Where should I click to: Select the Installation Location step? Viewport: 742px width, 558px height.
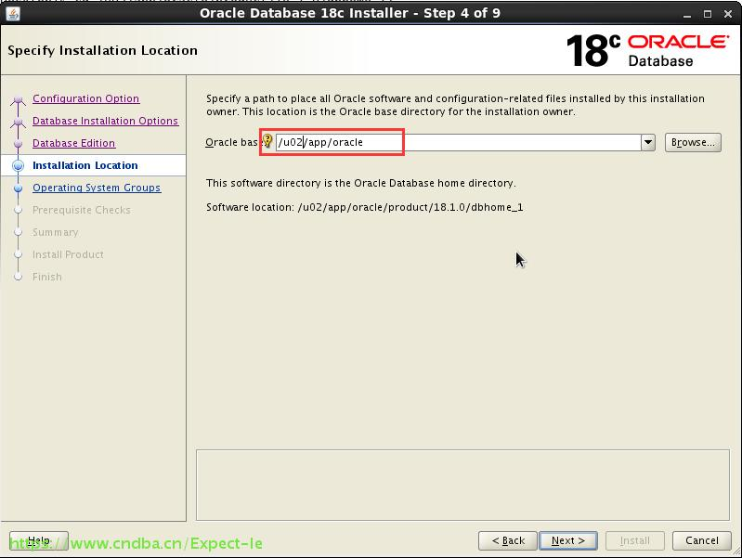(85, 165)
